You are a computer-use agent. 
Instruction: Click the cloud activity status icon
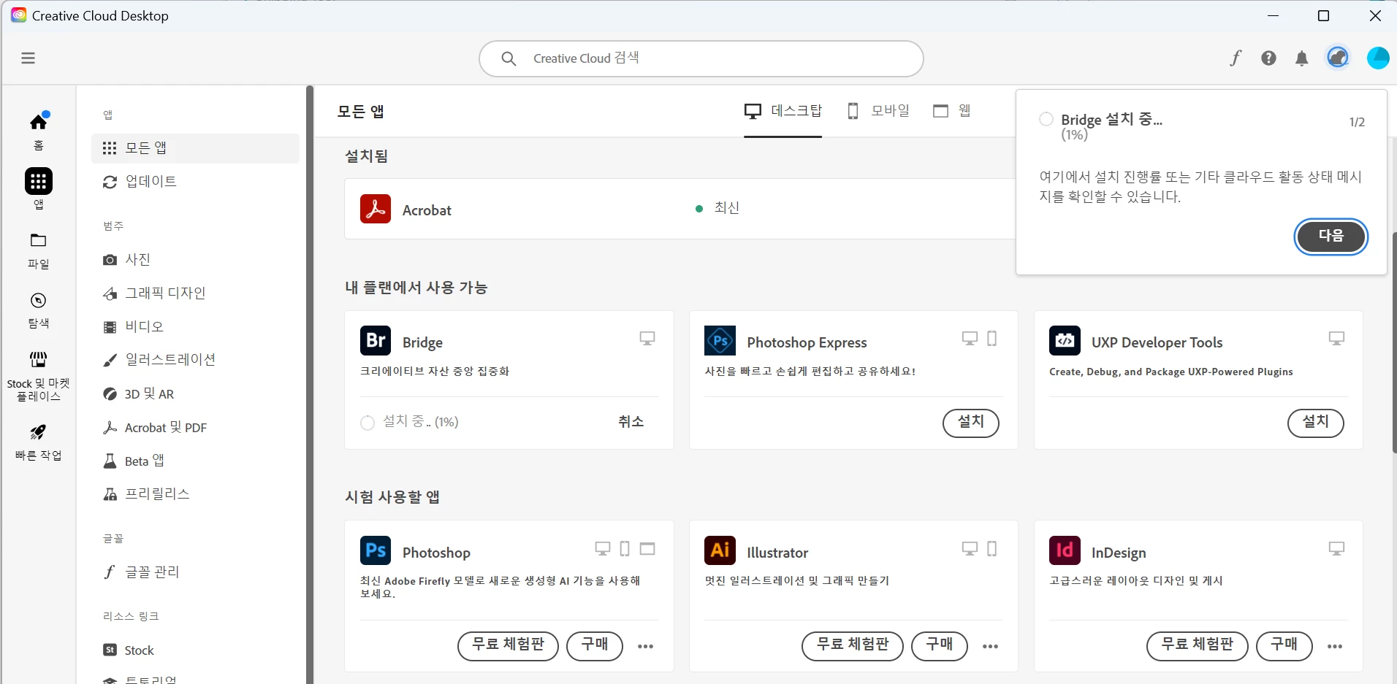(x=1338, y=58)
